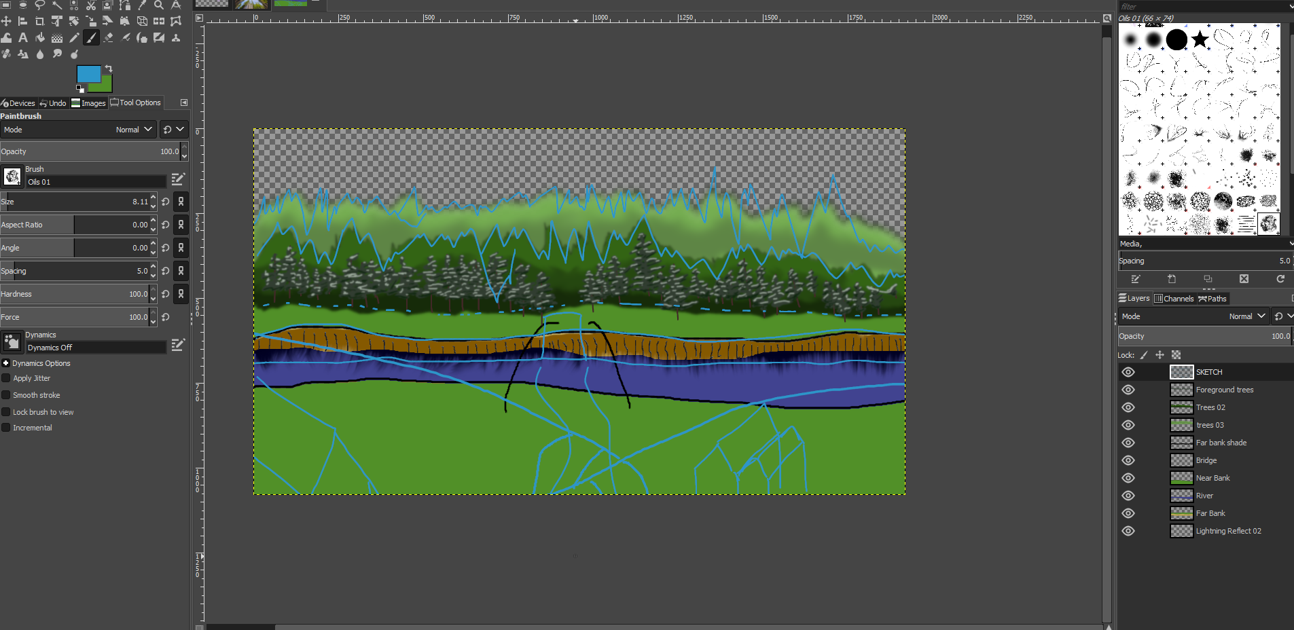Activate the Ink tool
Viewport: 1294px width, 630px height.
142,37
